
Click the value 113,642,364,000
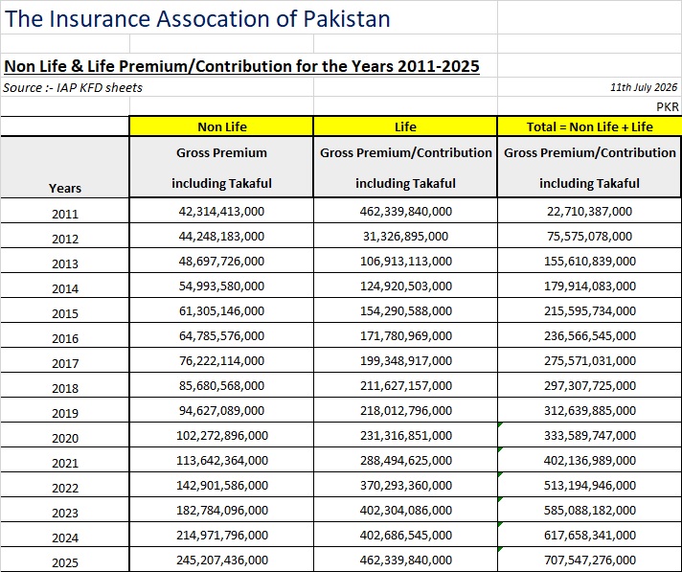click(222, 460)
